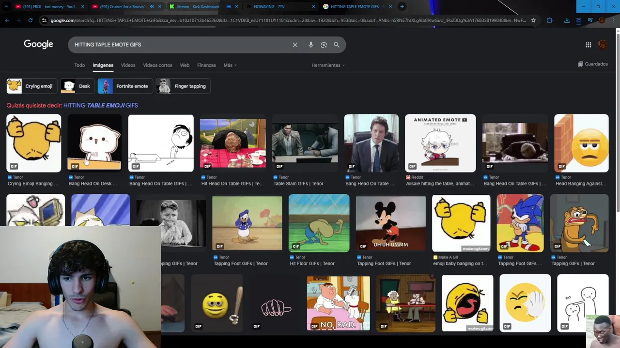Screen dimensions: 620x348
Task: Switch to the Web results tab
Action: tap(185, 65)
